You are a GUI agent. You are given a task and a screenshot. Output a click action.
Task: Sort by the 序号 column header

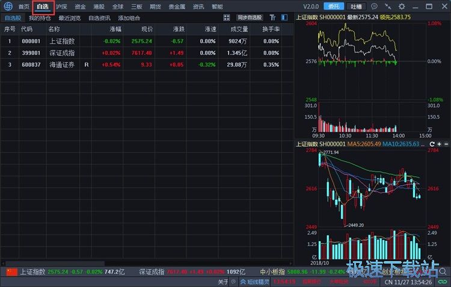pyautogui.click(x=10, y=29)
